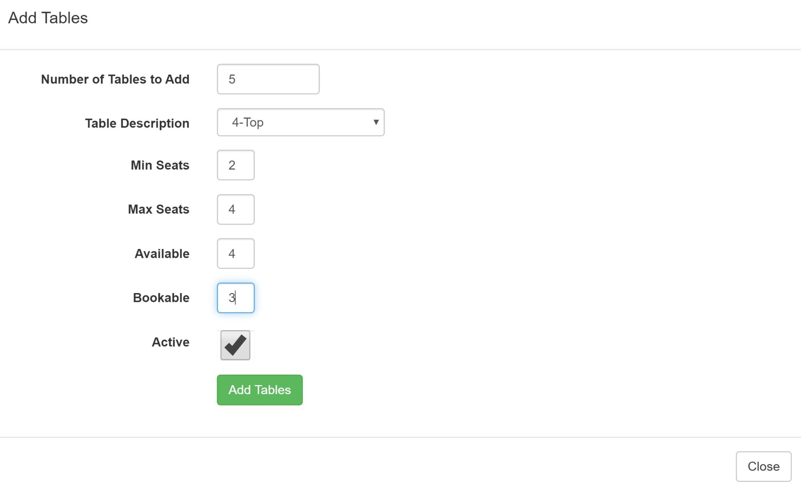Click into the Max Seats field

pyautogui.click(x=235, y=209)
